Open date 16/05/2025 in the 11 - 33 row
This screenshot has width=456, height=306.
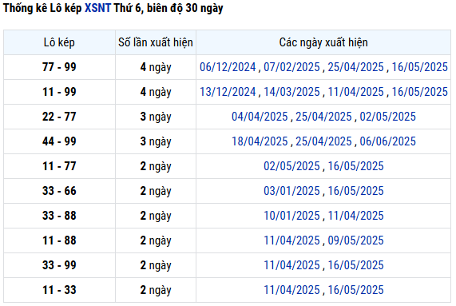tap(355, 290)
